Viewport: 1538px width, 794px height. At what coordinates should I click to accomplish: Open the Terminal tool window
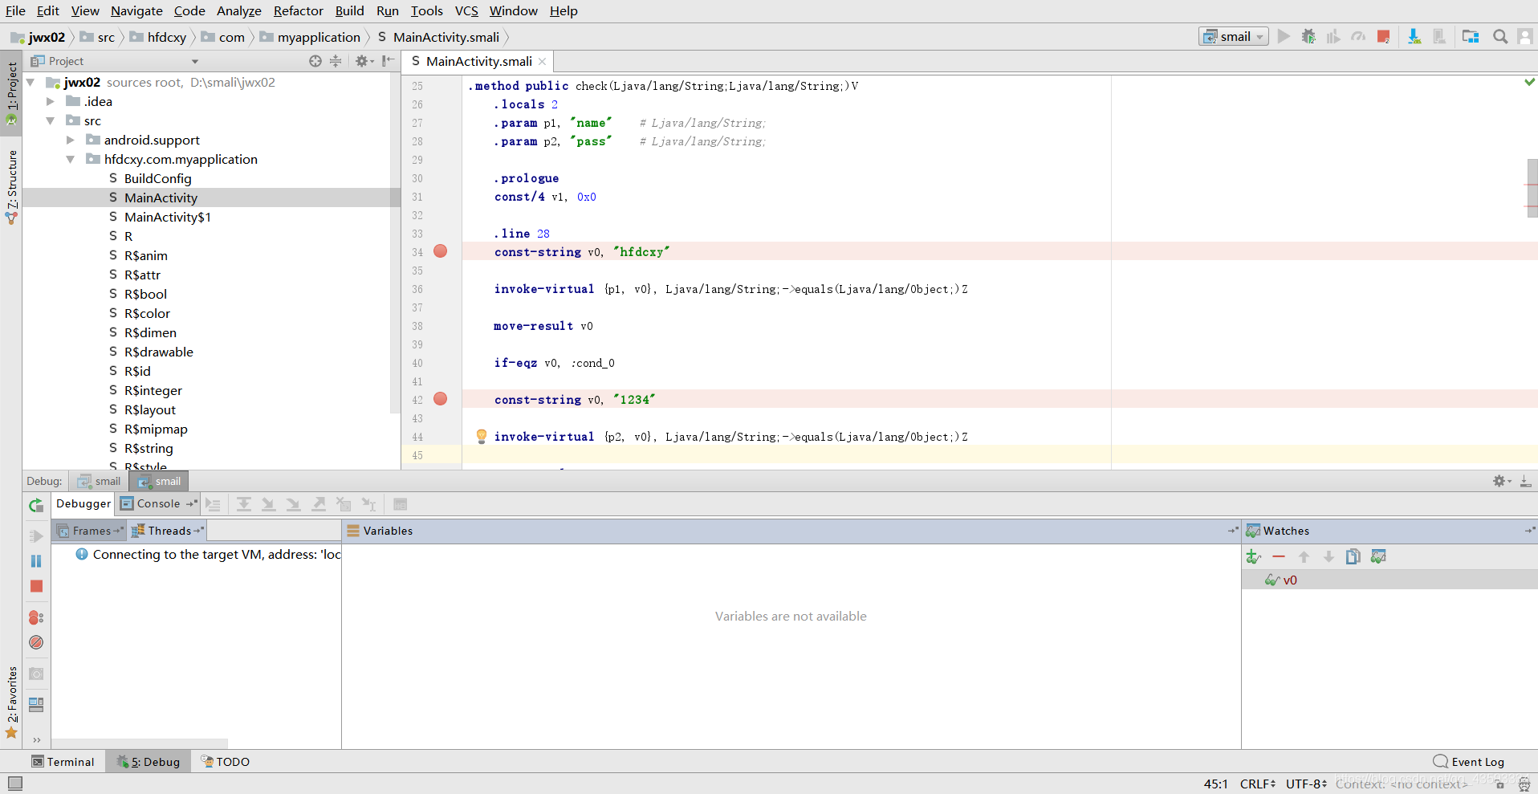pos(63,762)
